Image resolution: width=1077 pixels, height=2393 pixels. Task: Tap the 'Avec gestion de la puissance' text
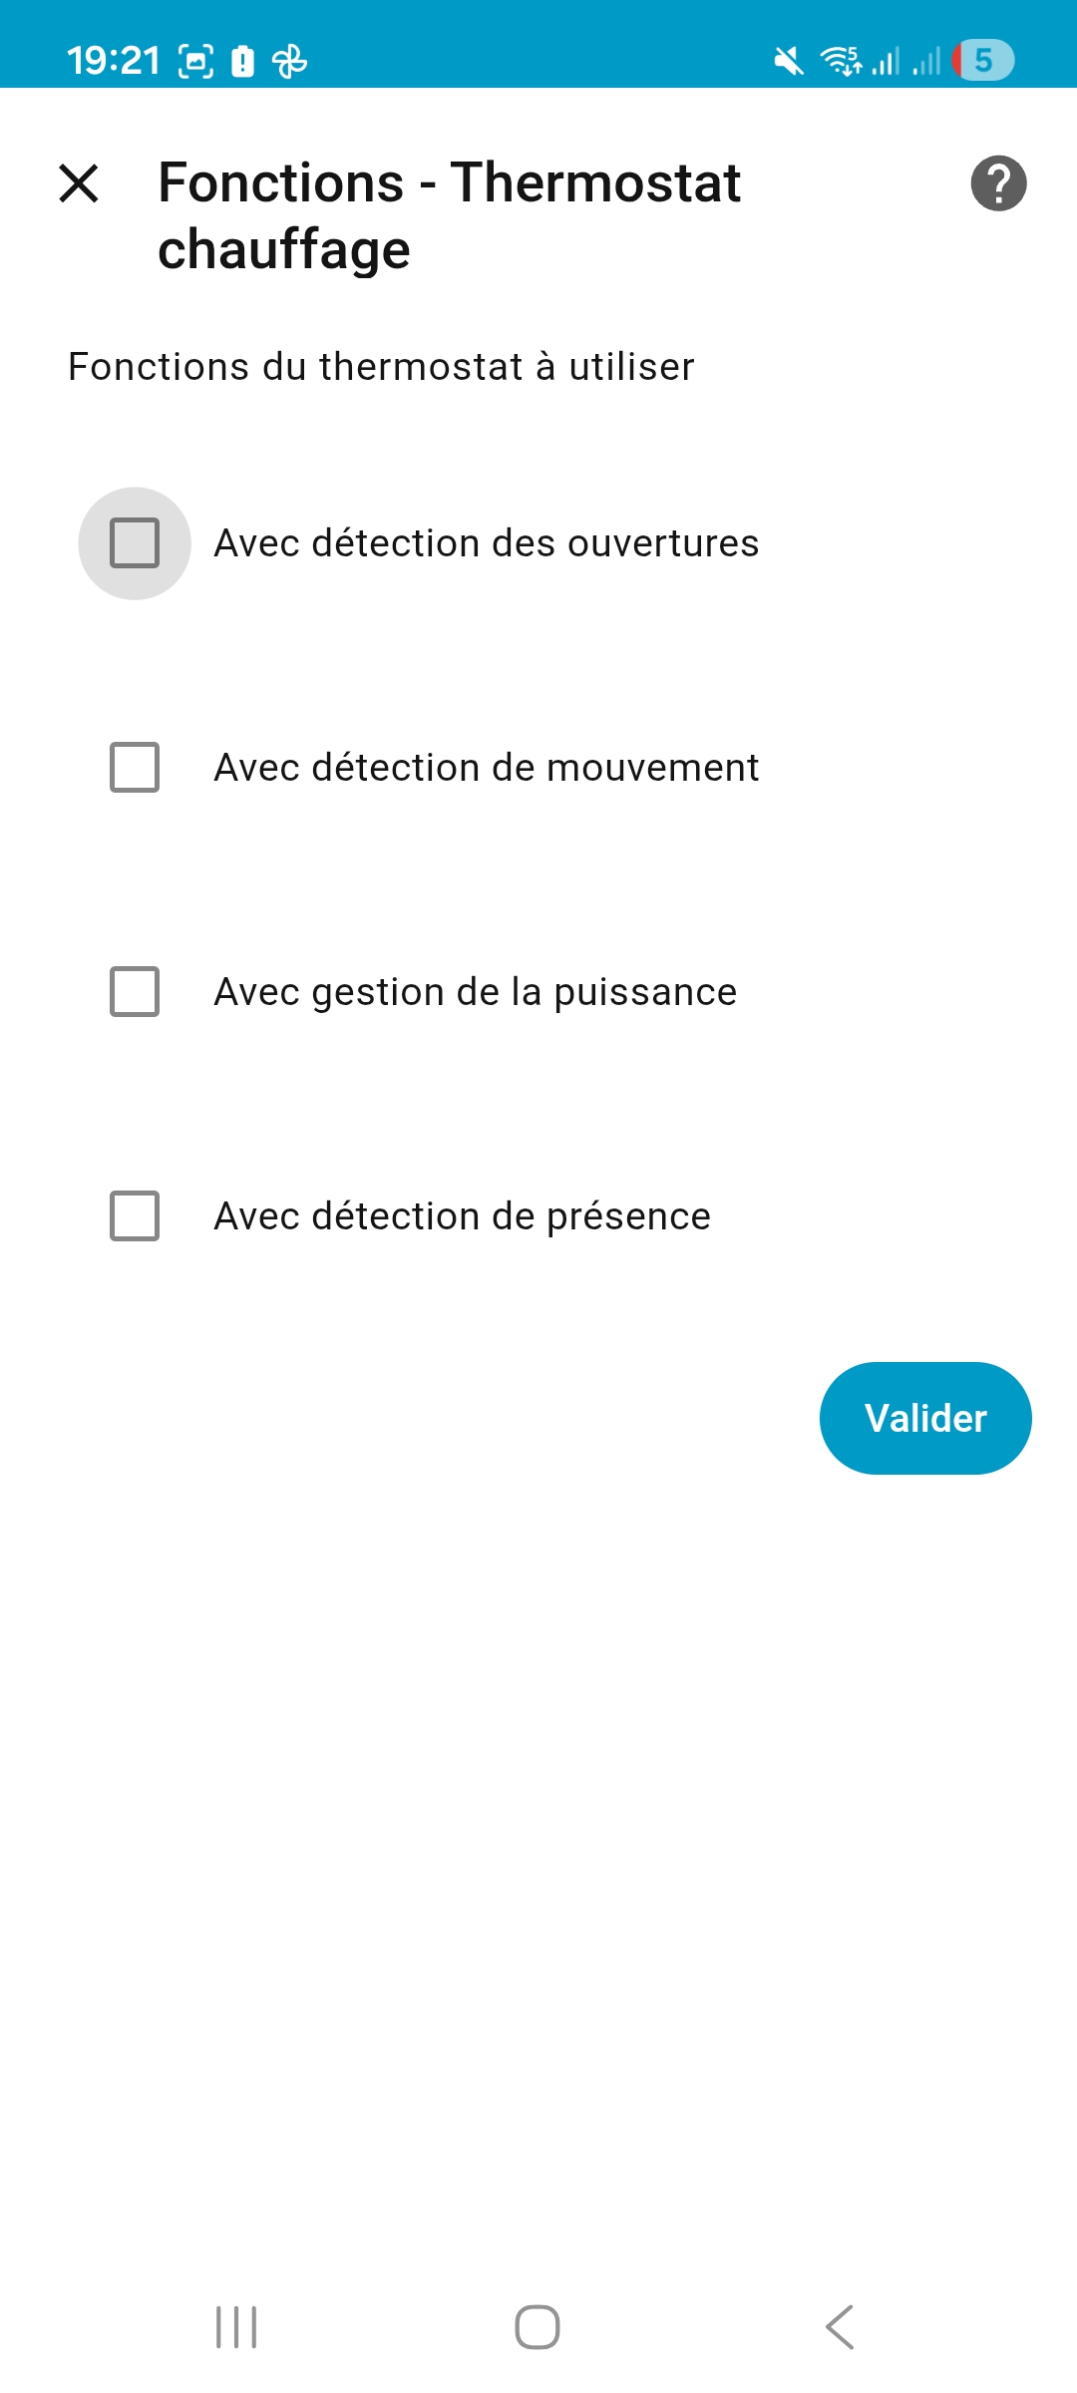pyautogui.click(x=476, y=992)
